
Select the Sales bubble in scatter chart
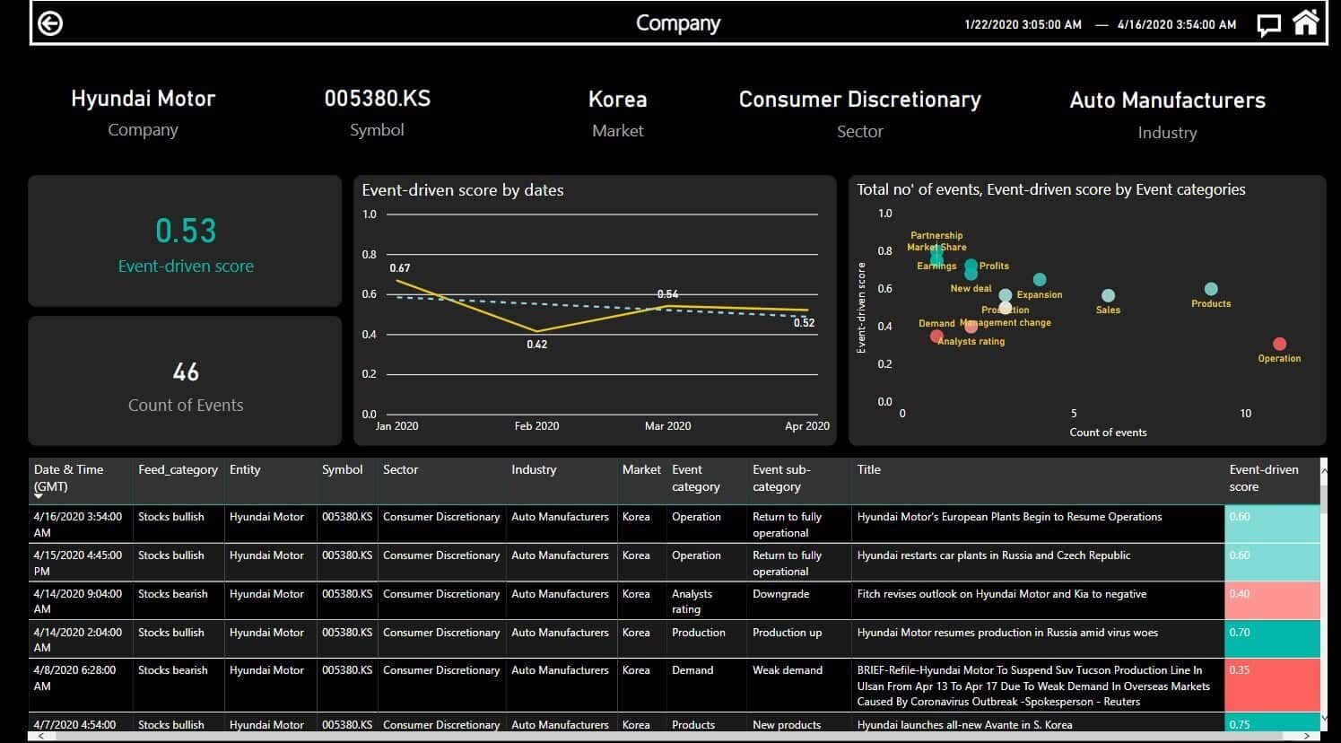pos(1108,295)
